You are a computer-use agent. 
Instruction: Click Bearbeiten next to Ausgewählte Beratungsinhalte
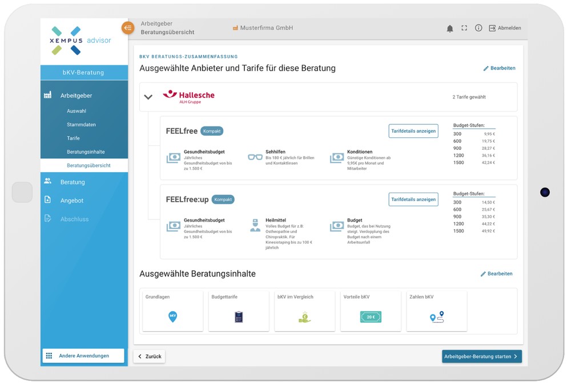497,274
